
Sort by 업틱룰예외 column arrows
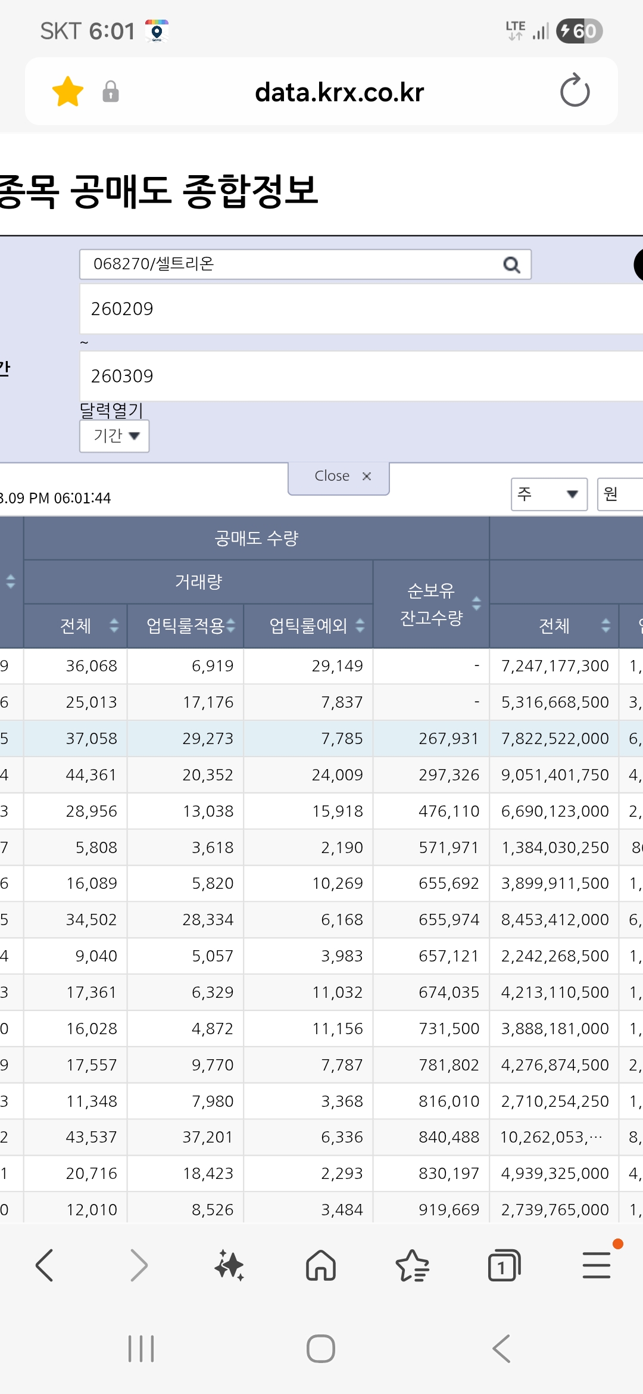coord(360,626)
